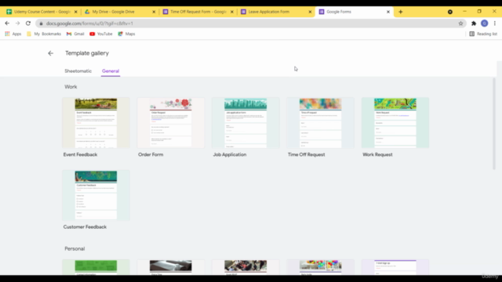
Task: Open the Extensions puzzle icon
Action: click(x=474, y=23)
